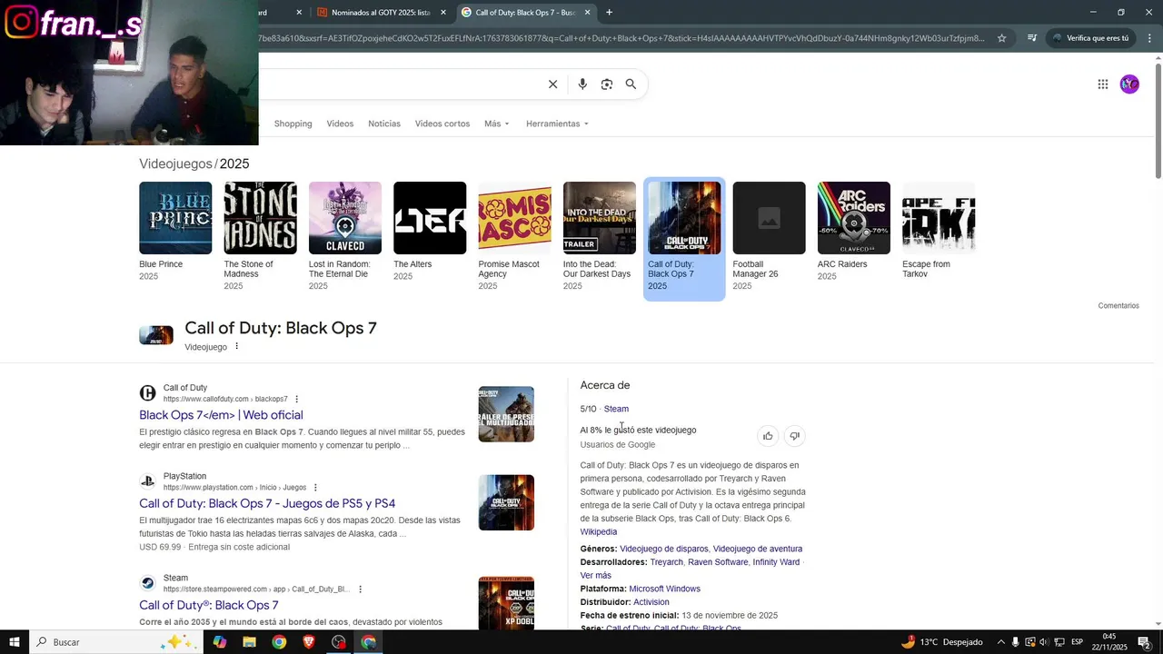Select the ARC Raiders game card

click(854, 233)
